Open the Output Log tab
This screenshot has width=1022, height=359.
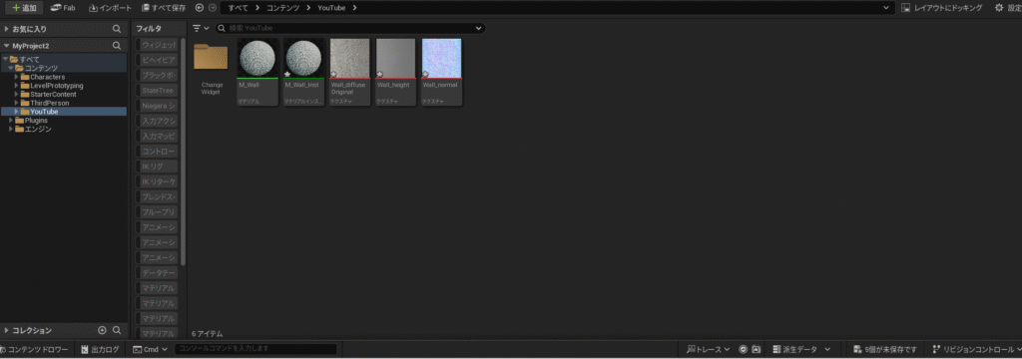[x=100, y=349]
